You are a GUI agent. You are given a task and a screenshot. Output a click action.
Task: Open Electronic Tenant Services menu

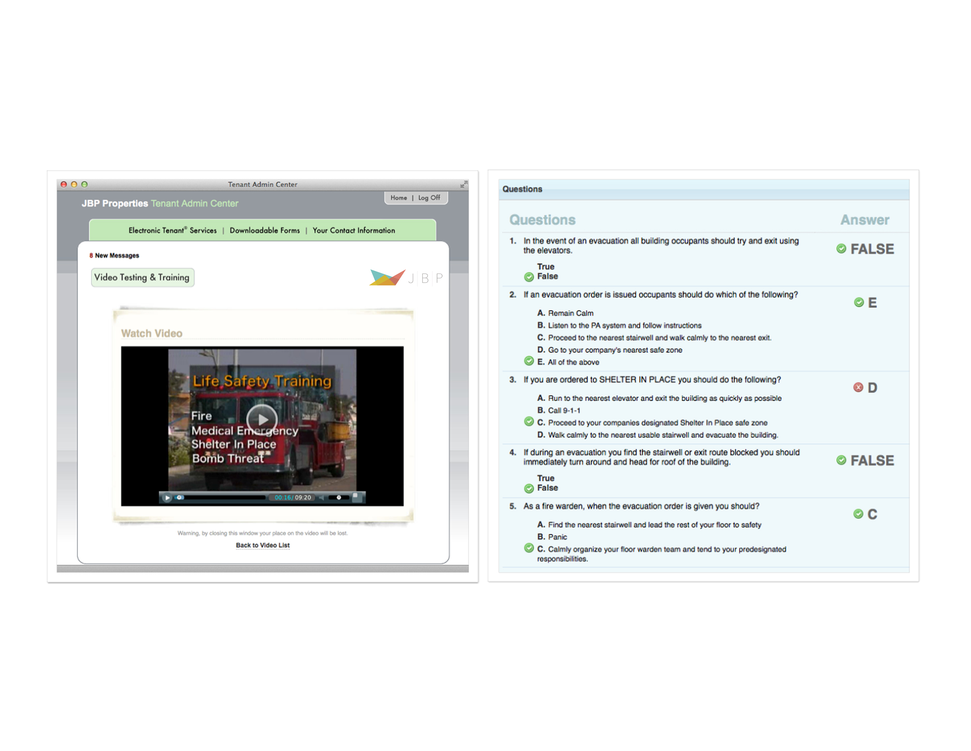(x=173, y=231)
